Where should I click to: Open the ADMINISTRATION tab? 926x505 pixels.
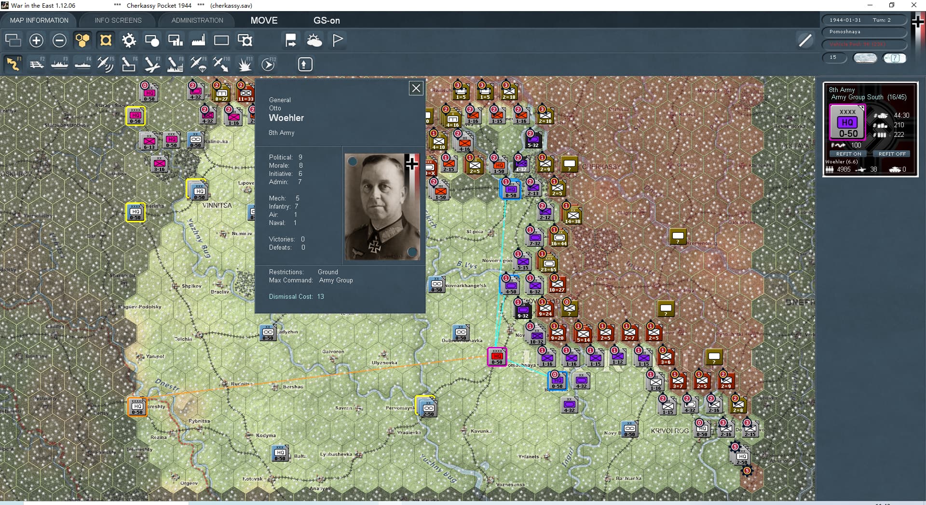(197, 20)
